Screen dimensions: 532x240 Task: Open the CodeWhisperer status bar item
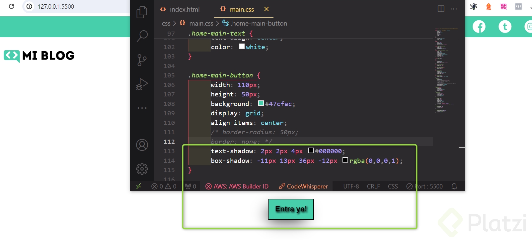[x=303, y=186]
